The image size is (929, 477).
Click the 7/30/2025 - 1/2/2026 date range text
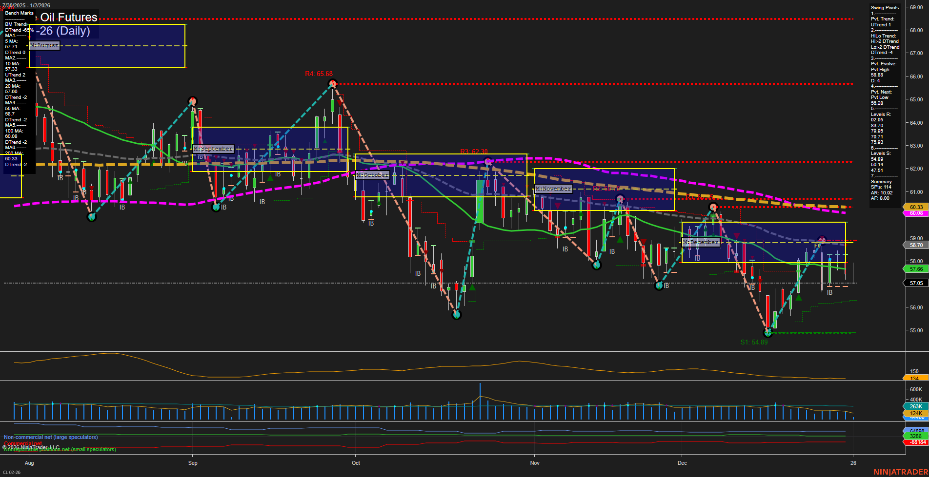[x=27, y=4]
